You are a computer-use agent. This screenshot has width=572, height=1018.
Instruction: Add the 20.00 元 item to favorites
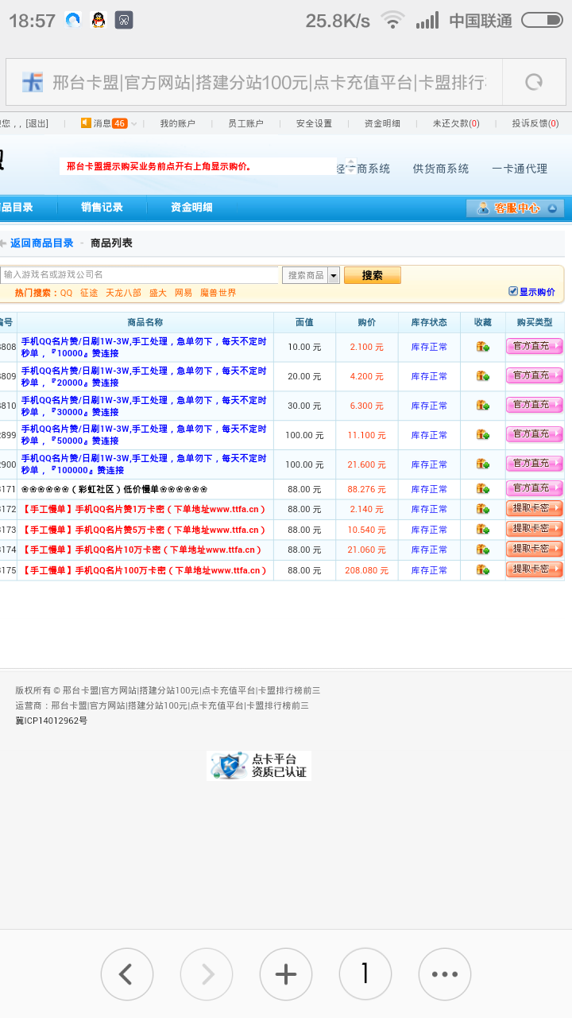point(482,376)
